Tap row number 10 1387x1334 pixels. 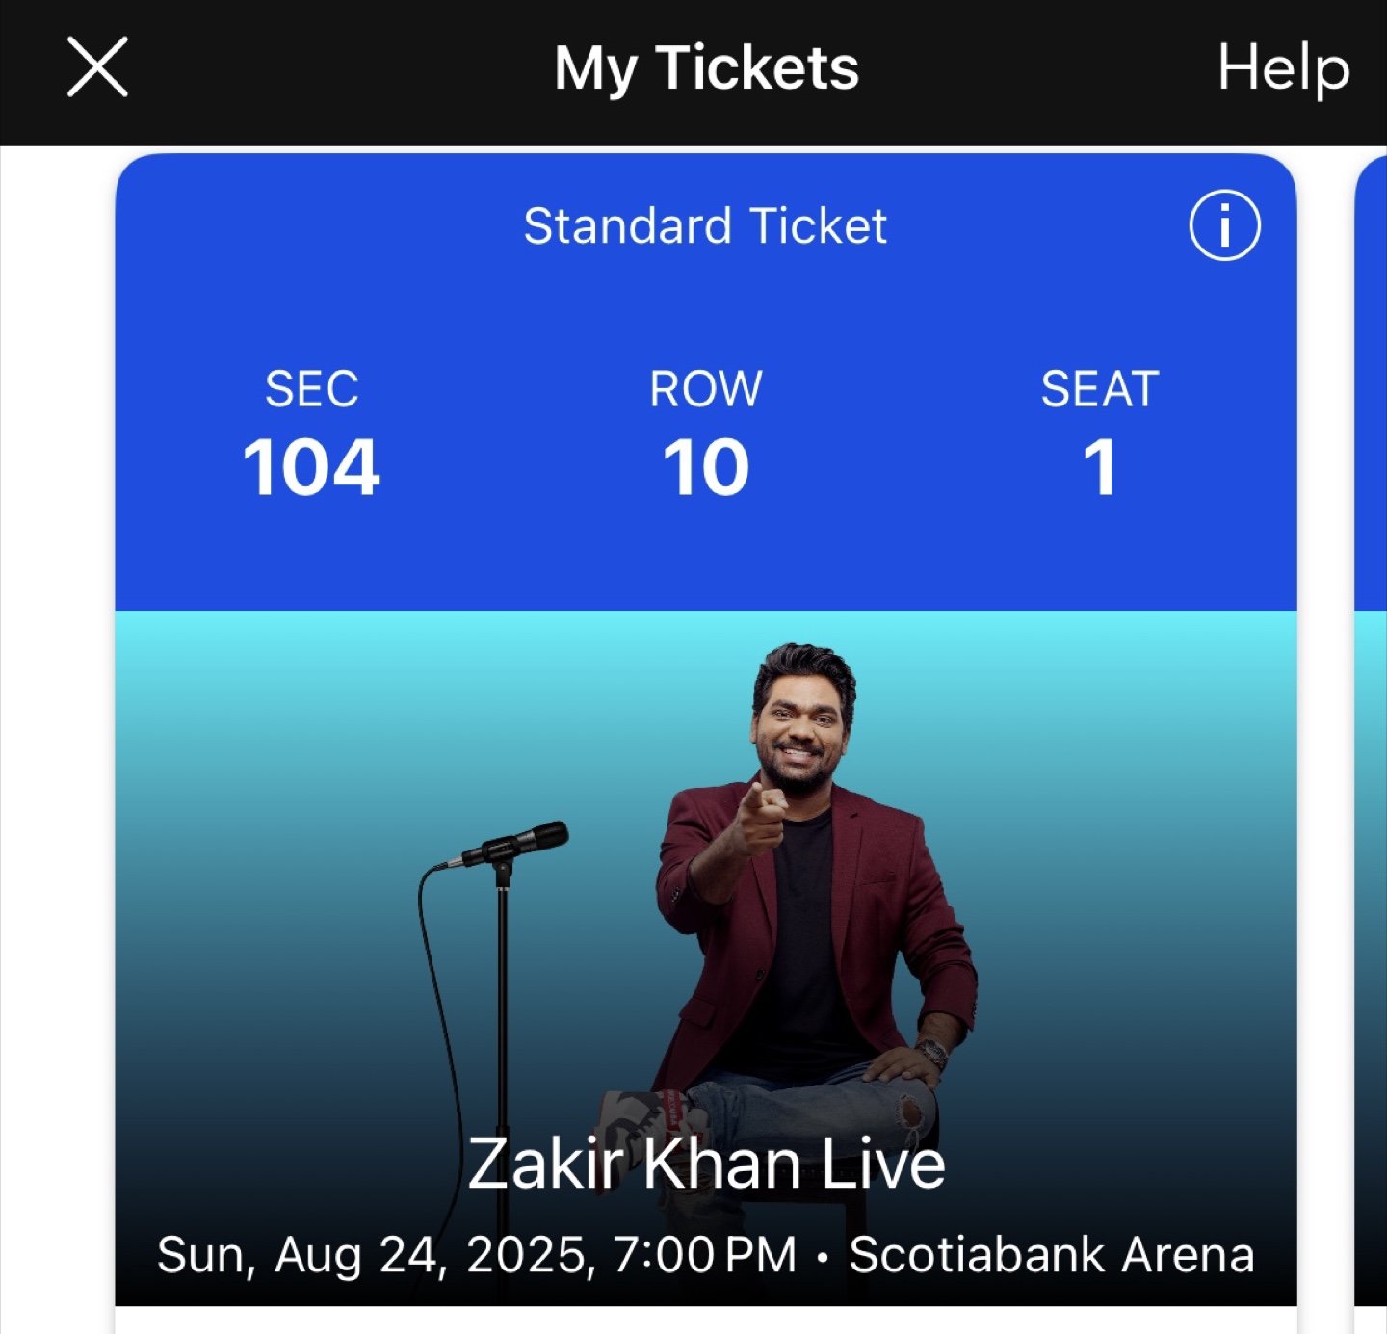click(706, 468)
